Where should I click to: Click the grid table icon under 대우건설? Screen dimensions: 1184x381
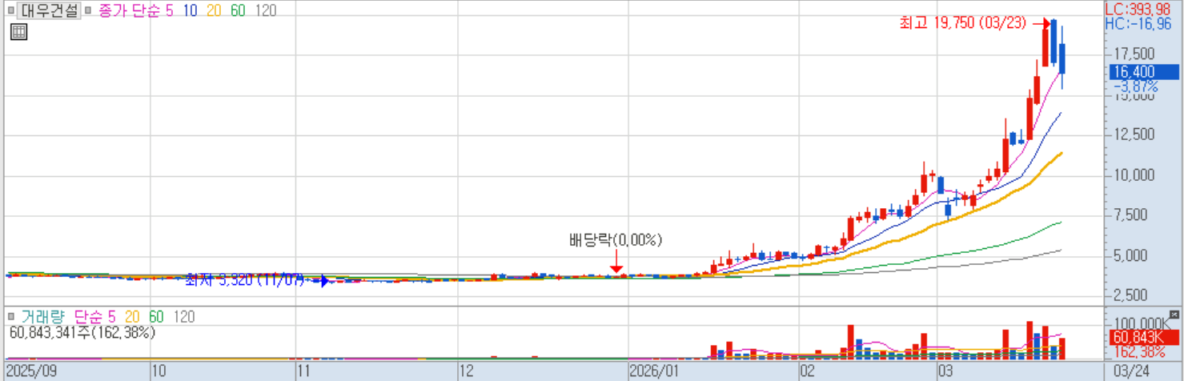[x=19, y=33]
